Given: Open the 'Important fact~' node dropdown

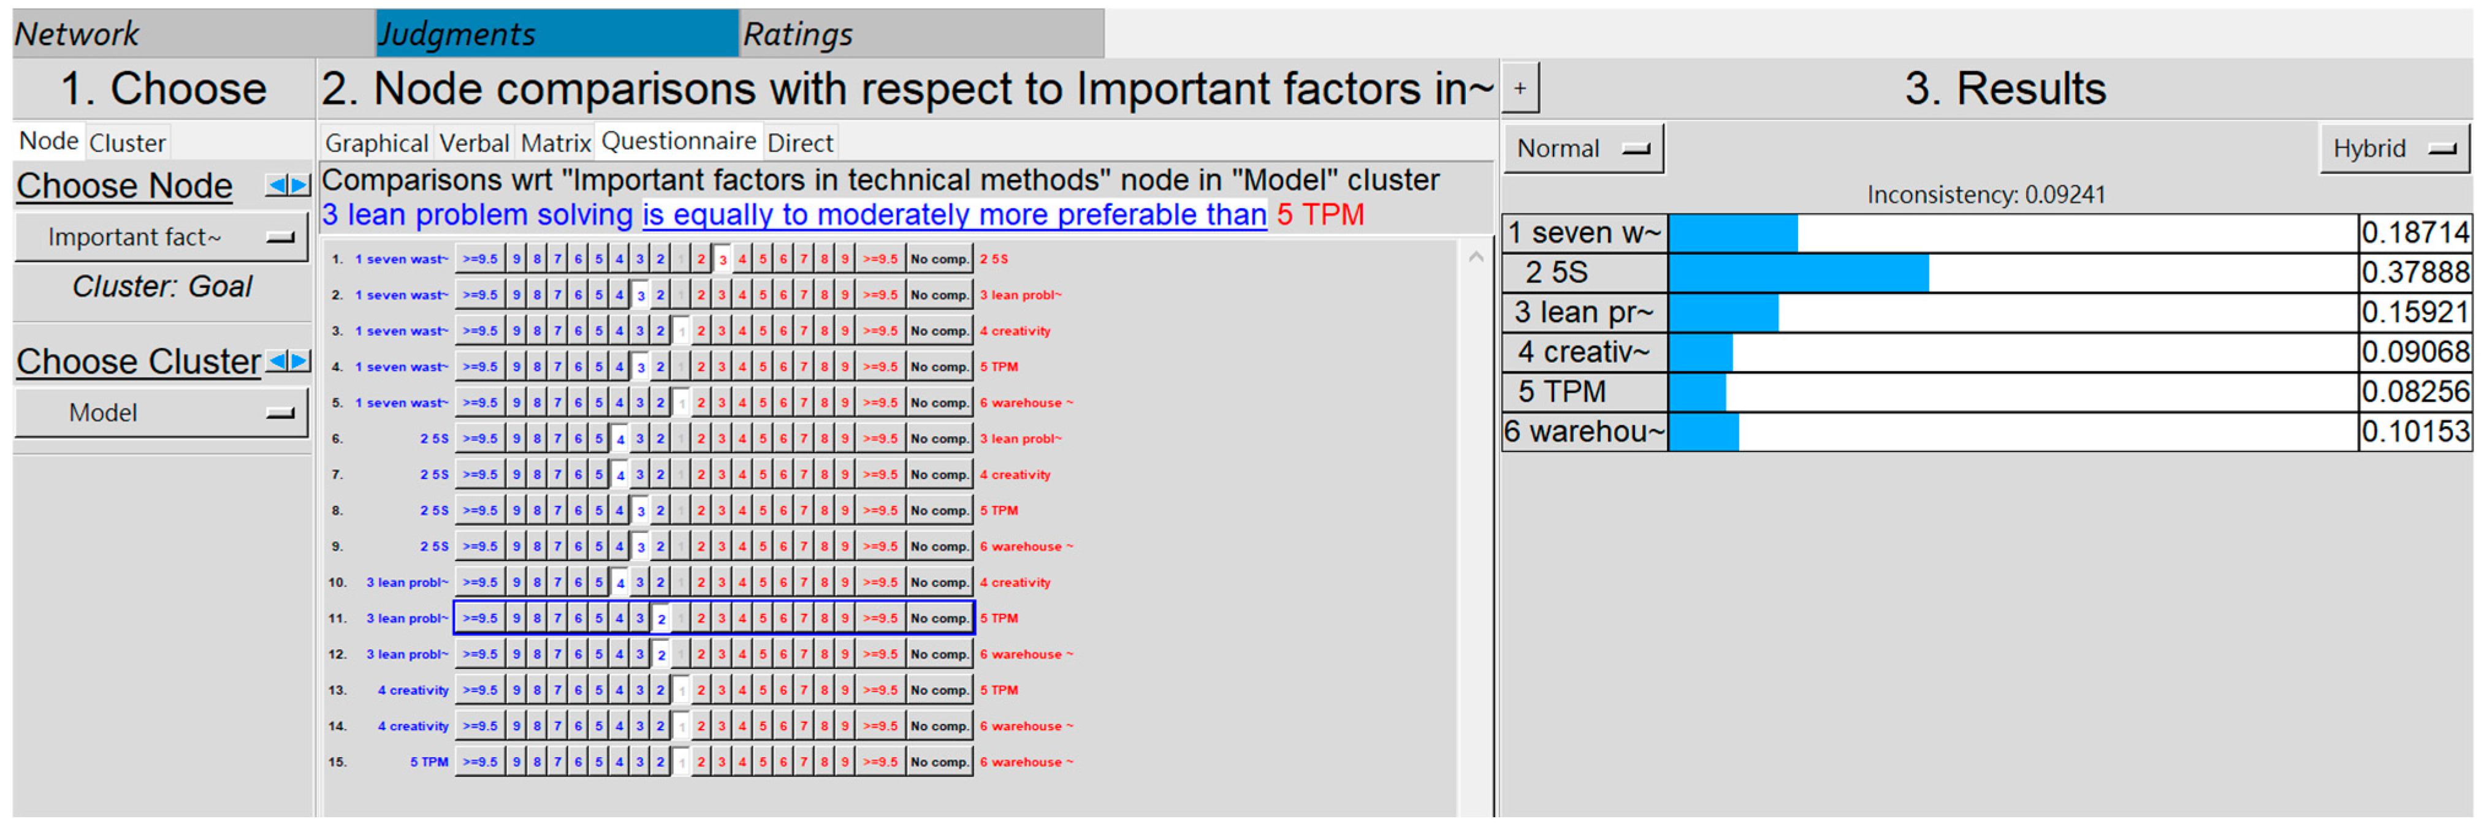Looking at the screenshot, I should coord(161,237).
